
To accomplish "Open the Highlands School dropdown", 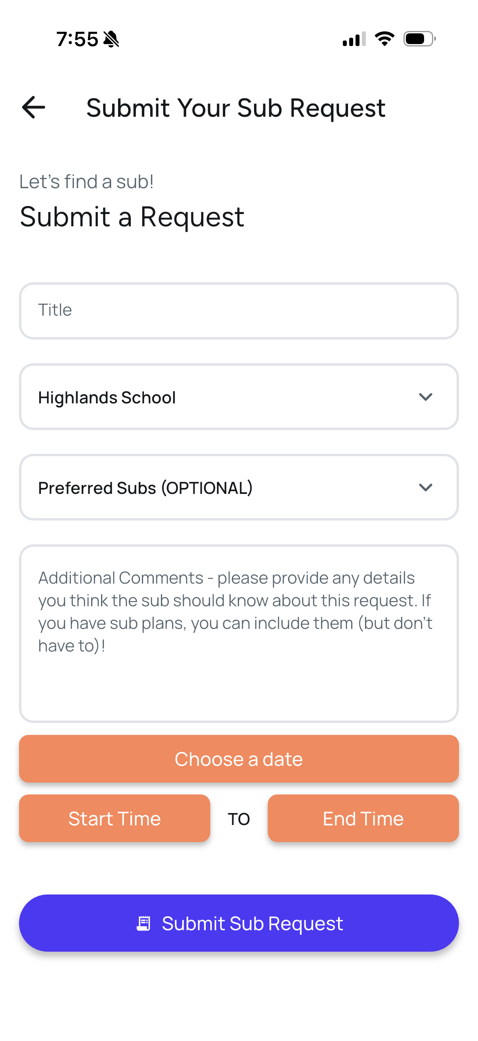I will 239,397.
